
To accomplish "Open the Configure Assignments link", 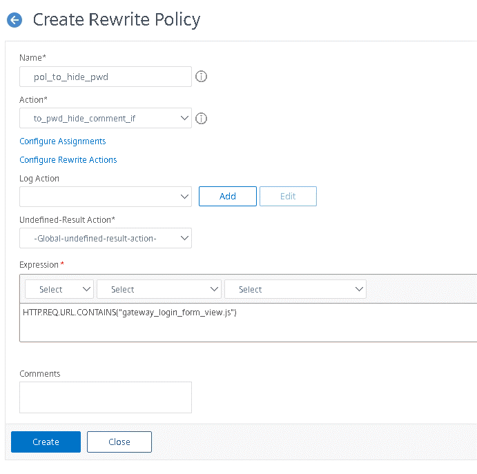I will point(63,141).
